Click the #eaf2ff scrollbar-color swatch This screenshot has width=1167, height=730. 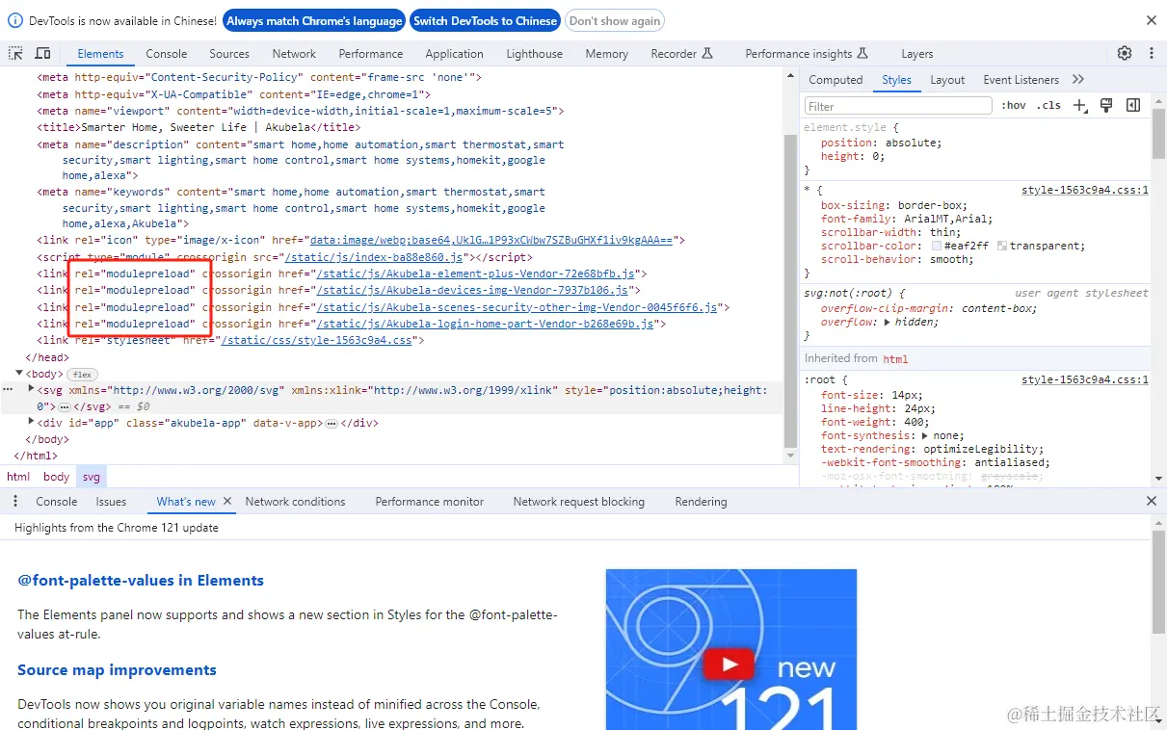click(937, 246)
